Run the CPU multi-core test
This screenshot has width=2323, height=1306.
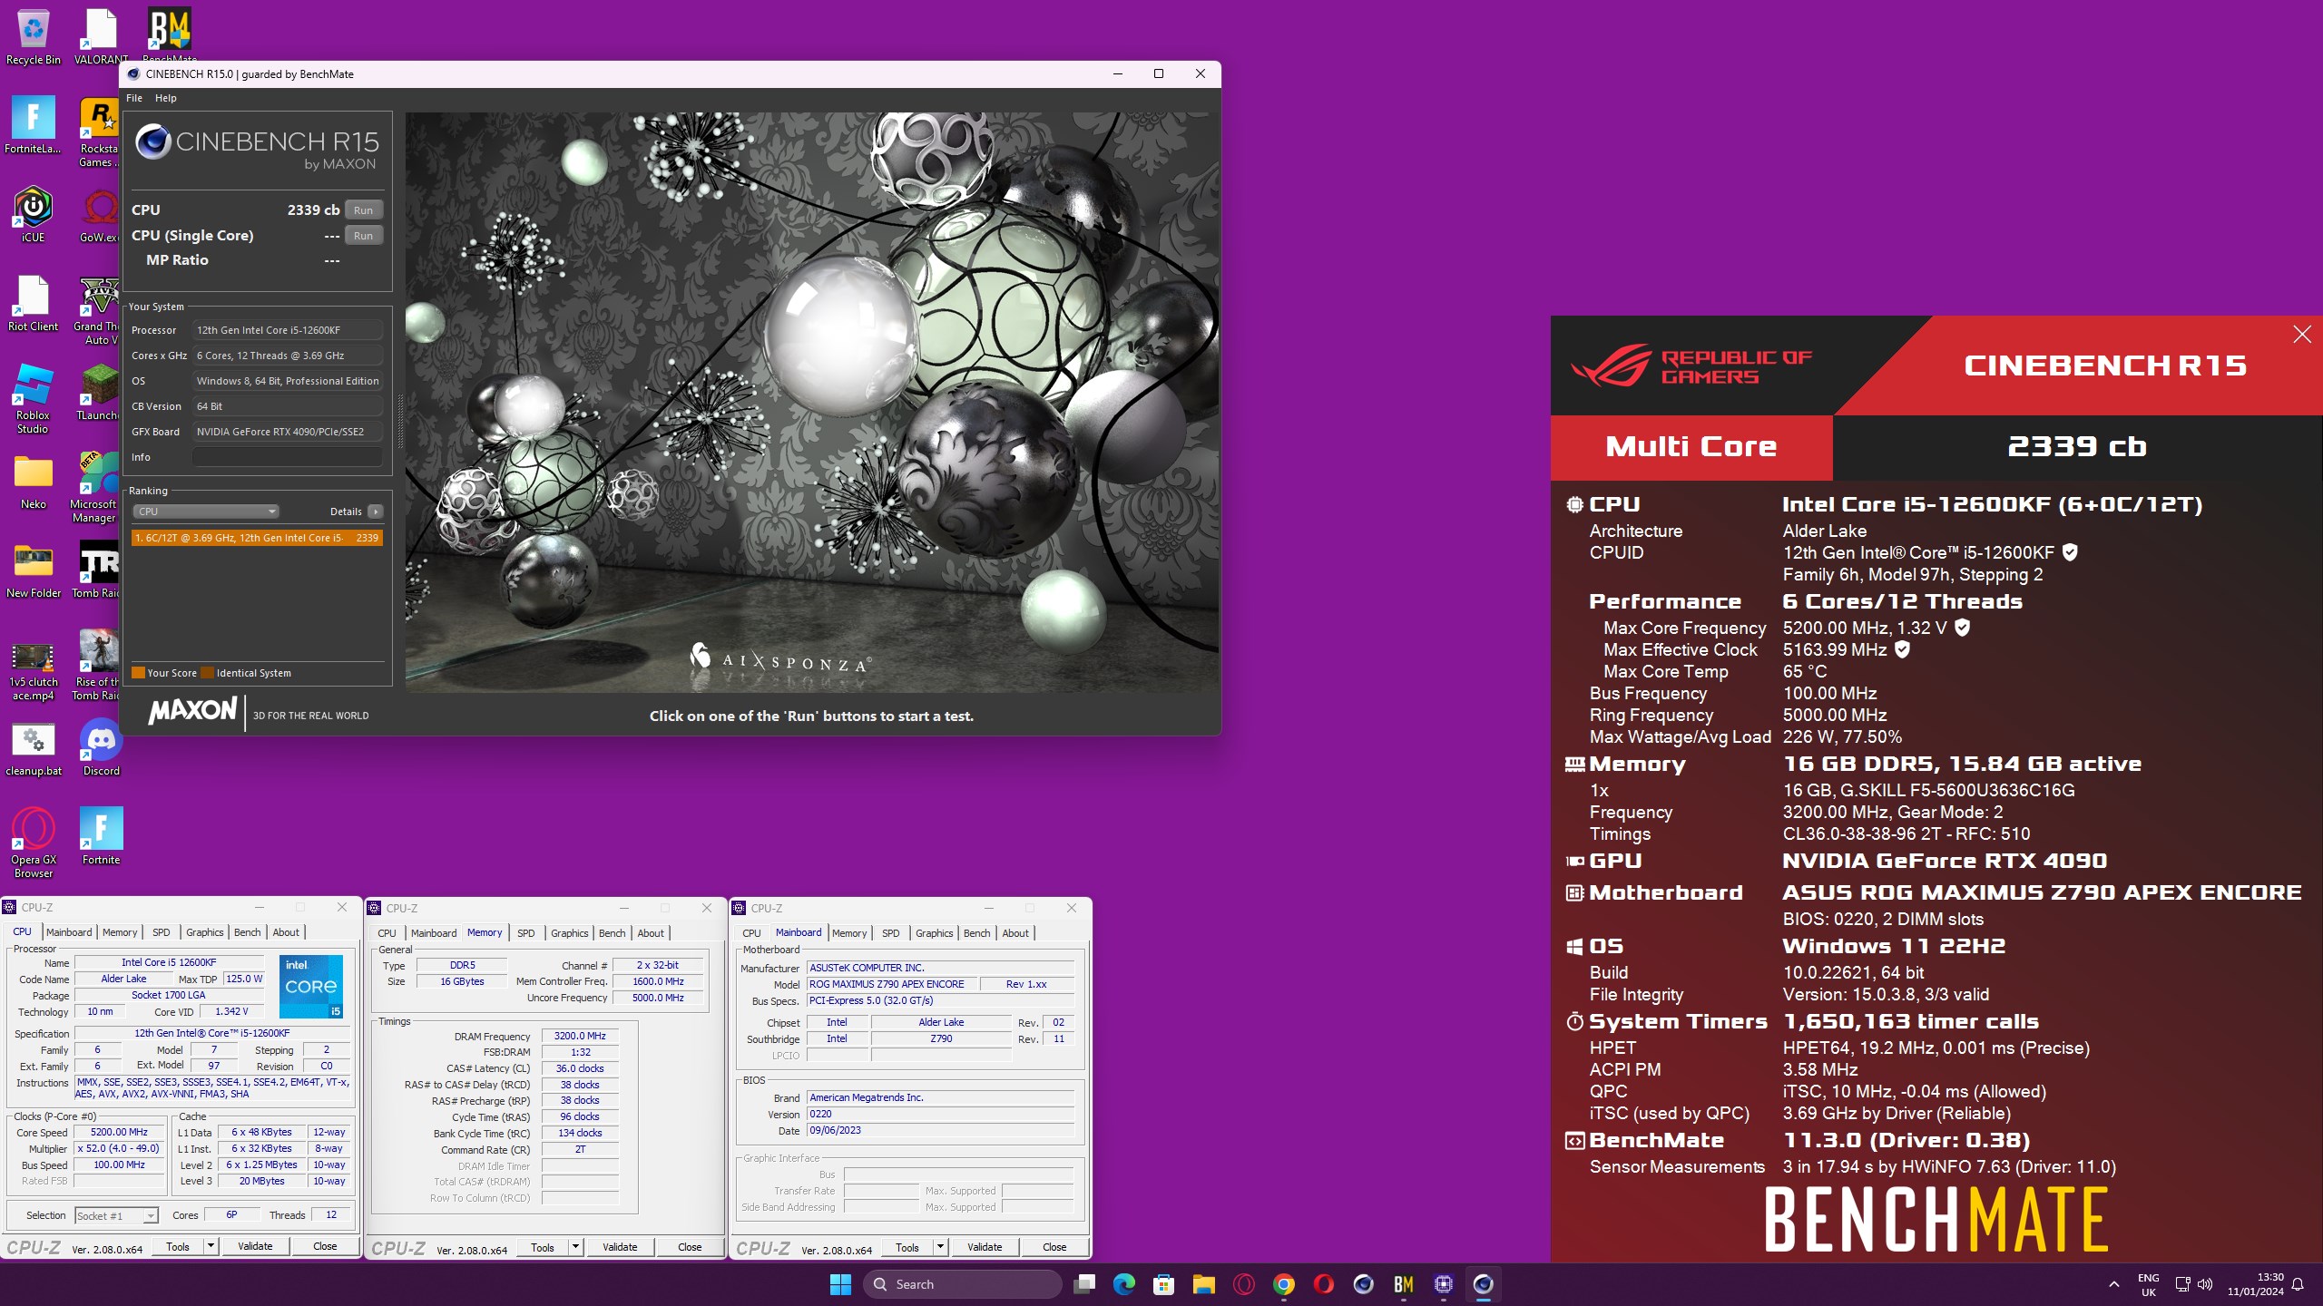364,210
